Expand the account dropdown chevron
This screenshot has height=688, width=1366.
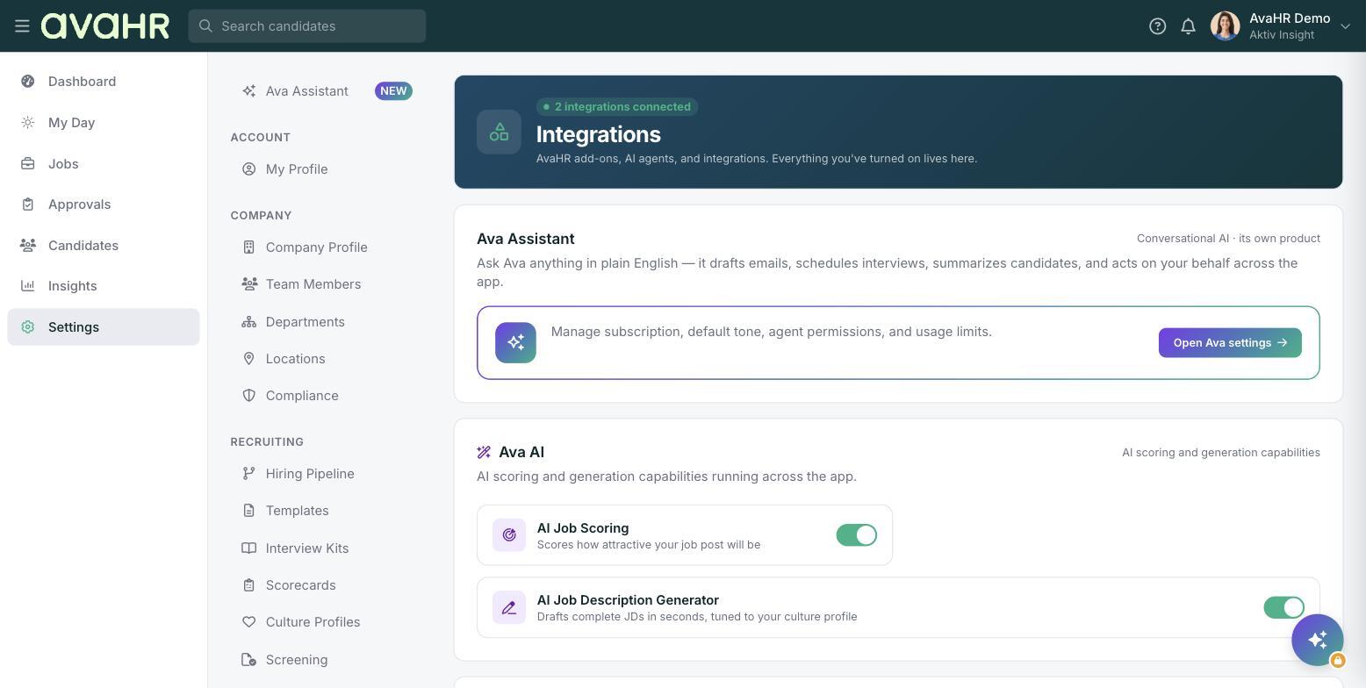1345,26
